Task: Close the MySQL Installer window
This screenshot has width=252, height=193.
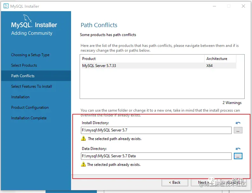Action: [x=243, y=6]
